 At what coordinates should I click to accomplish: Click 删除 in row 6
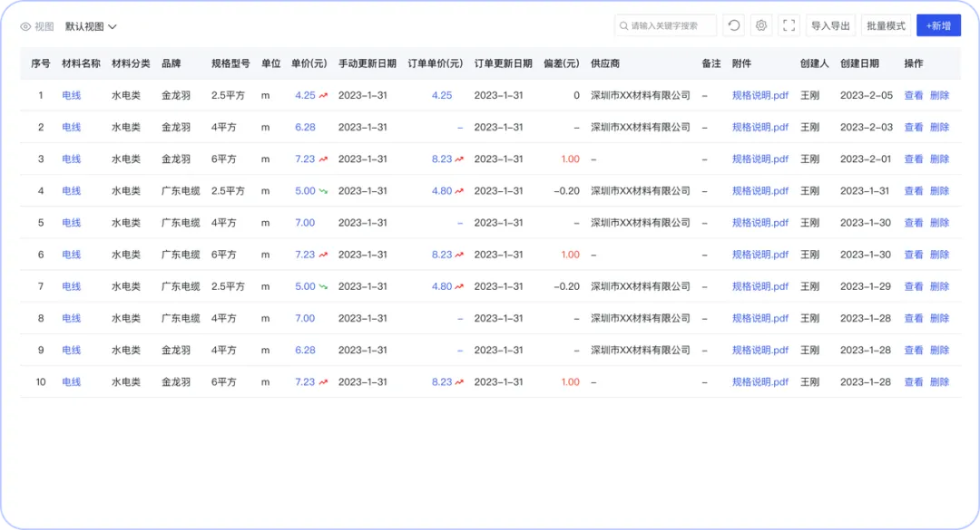939,255
